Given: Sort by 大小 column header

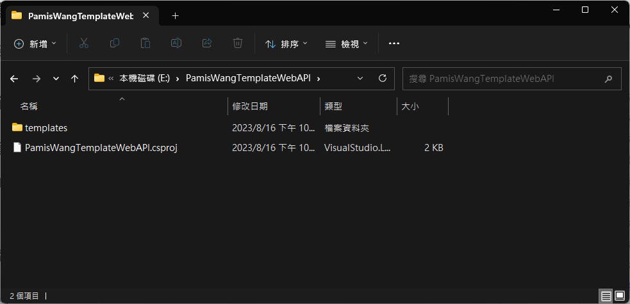Looking at the screenshot, I should [x=410, y=106].
